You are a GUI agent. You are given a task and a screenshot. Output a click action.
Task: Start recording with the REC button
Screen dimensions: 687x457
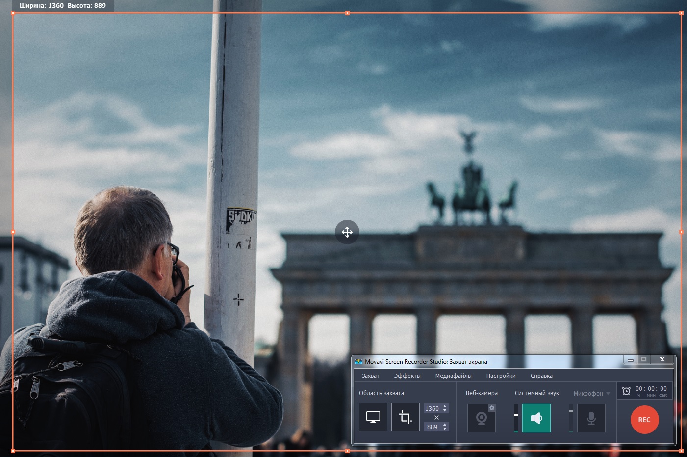tap(644, 420)
